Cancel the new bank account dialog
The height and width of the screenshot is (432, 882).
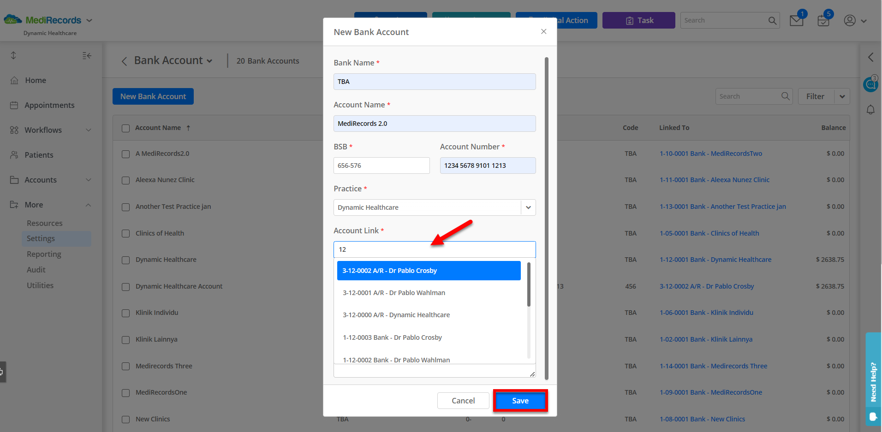point(463,401)
